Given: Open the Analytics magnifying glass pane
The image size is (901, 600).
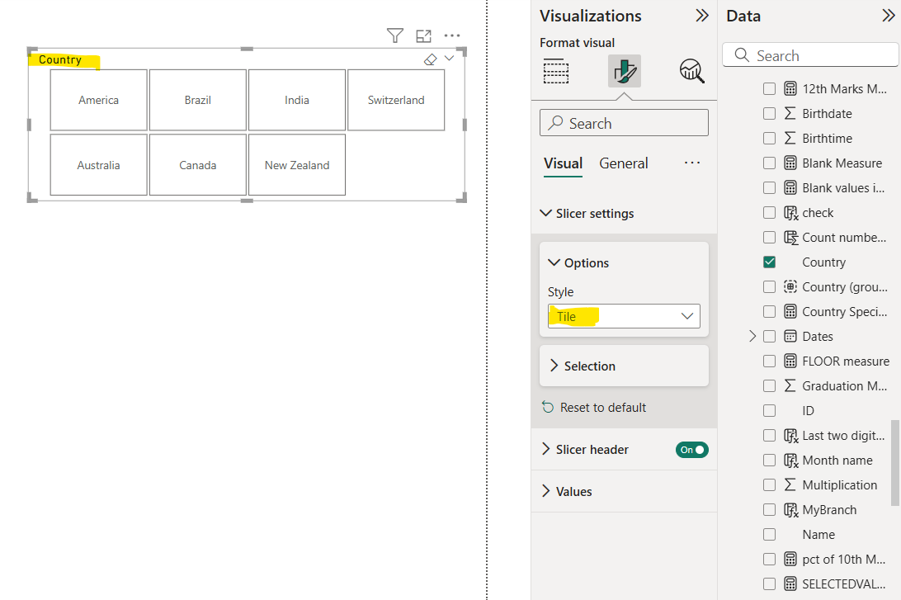Looking at the screenshot, I should 691,71.
